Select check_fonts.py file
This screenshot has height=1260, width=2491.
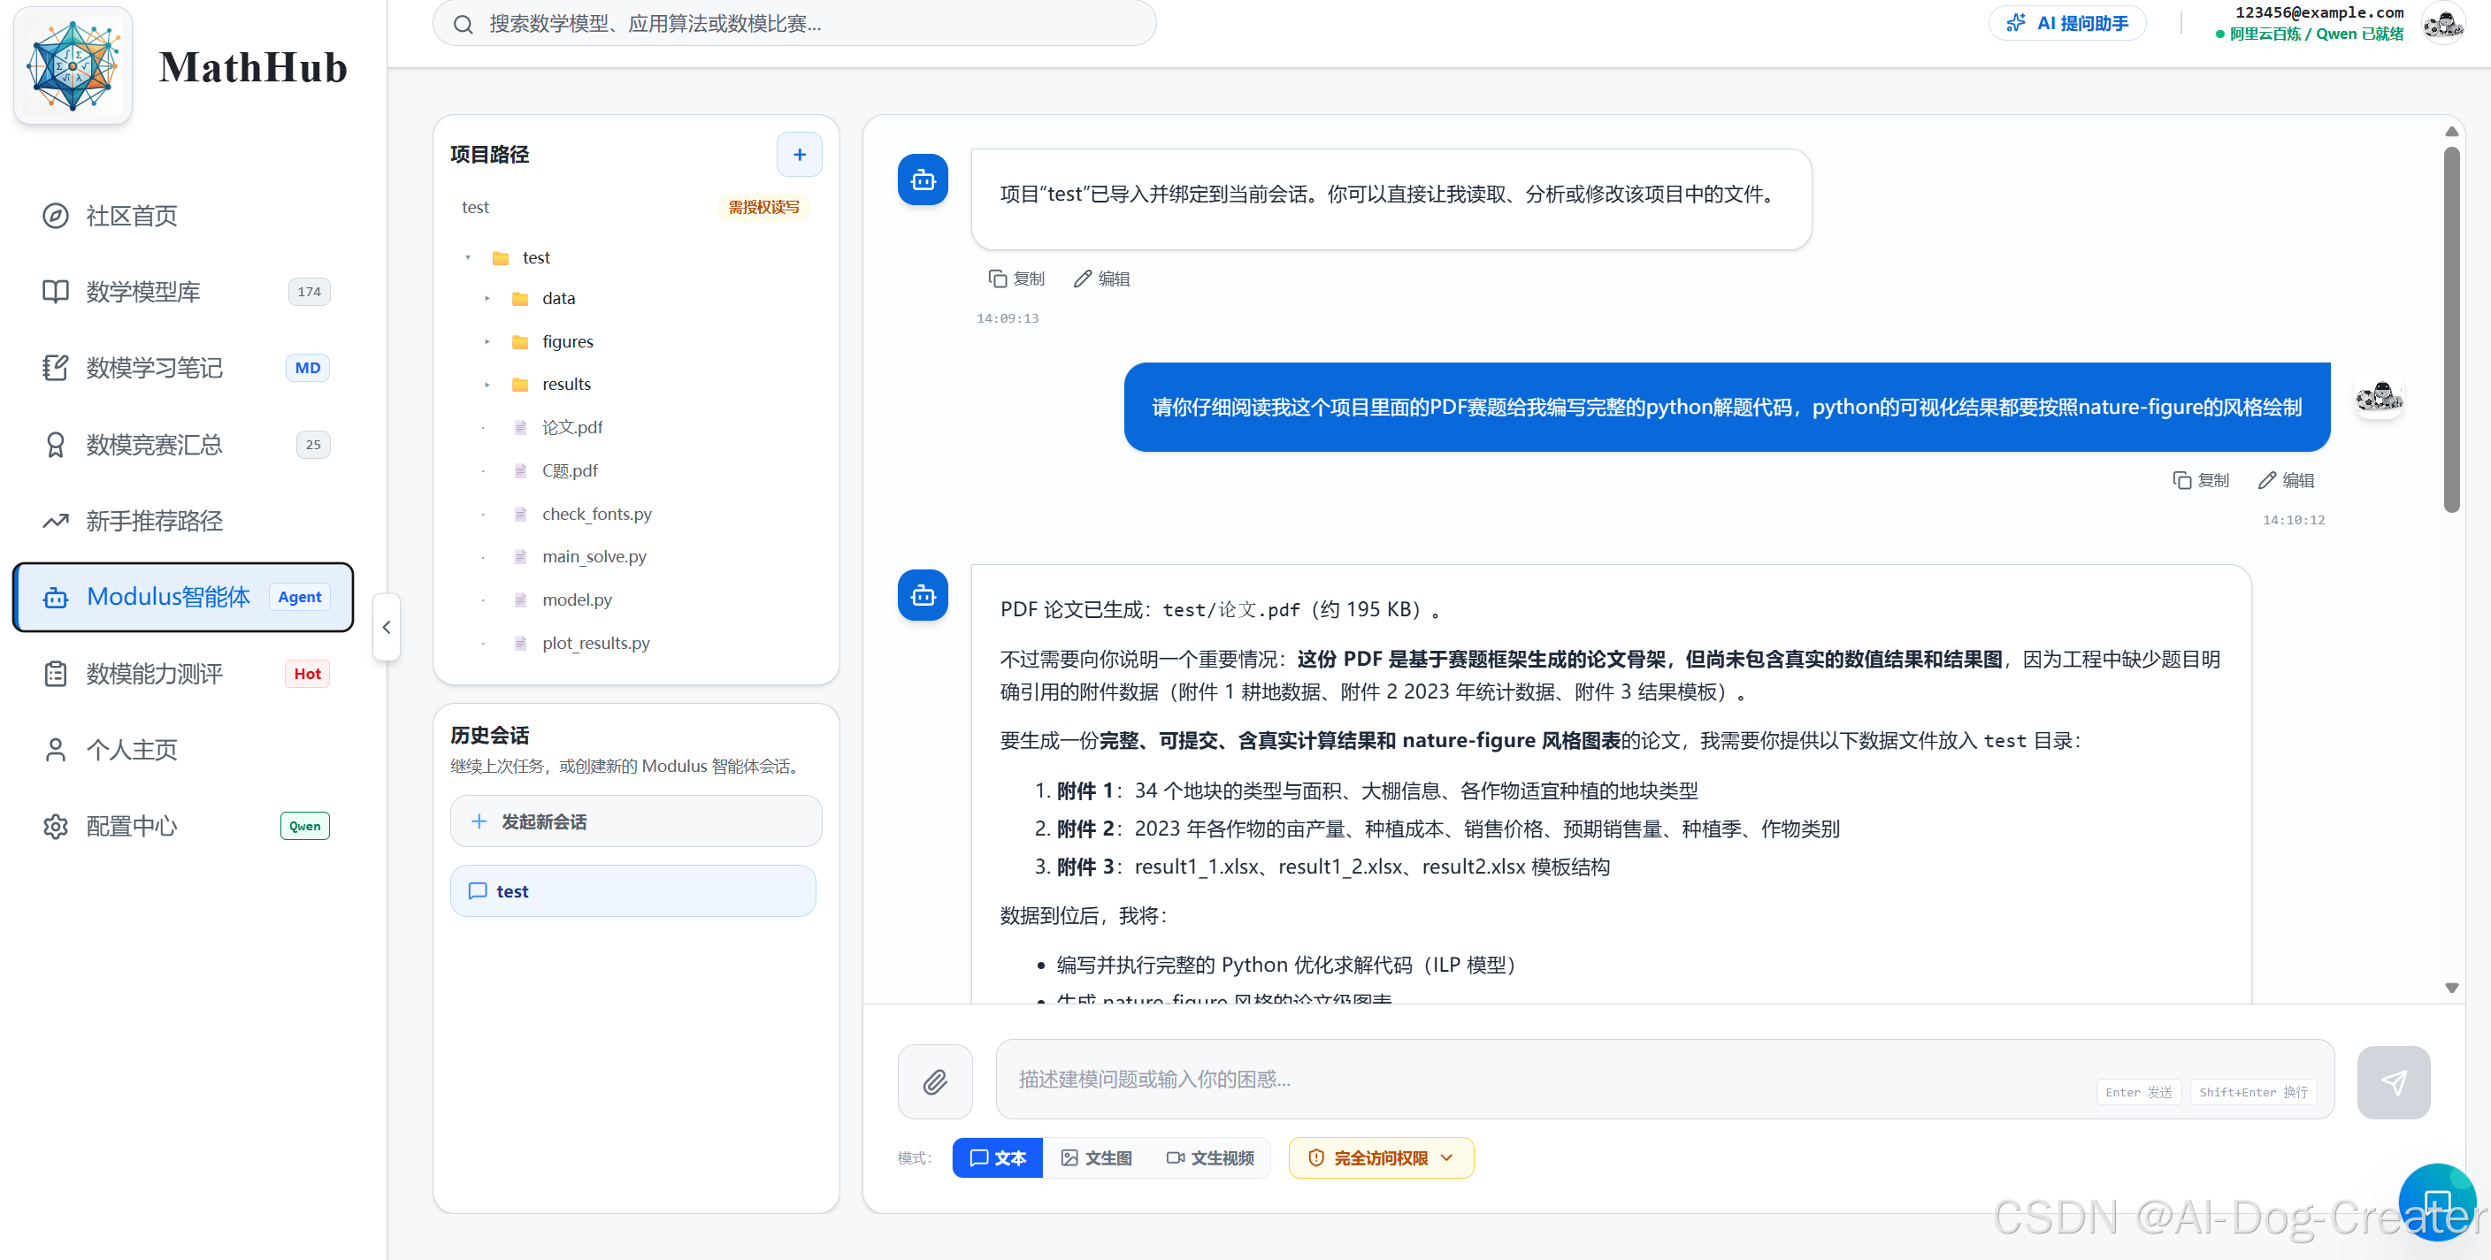coord(596,514)
